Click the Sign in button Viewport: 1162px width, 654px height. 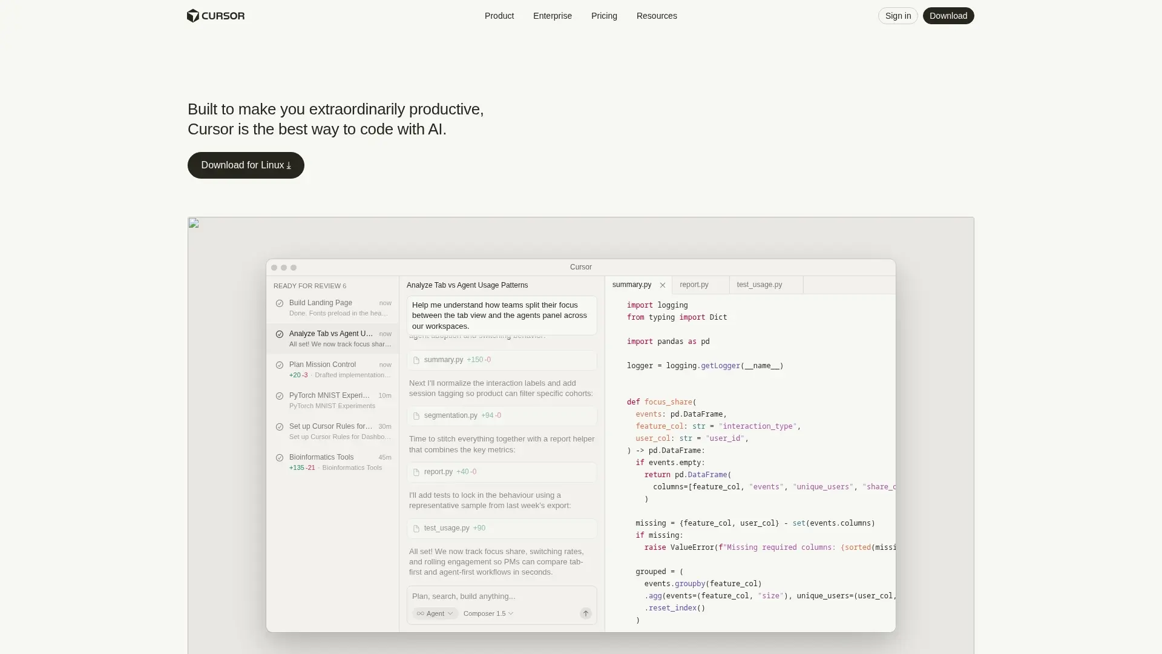tap(898, 16)
